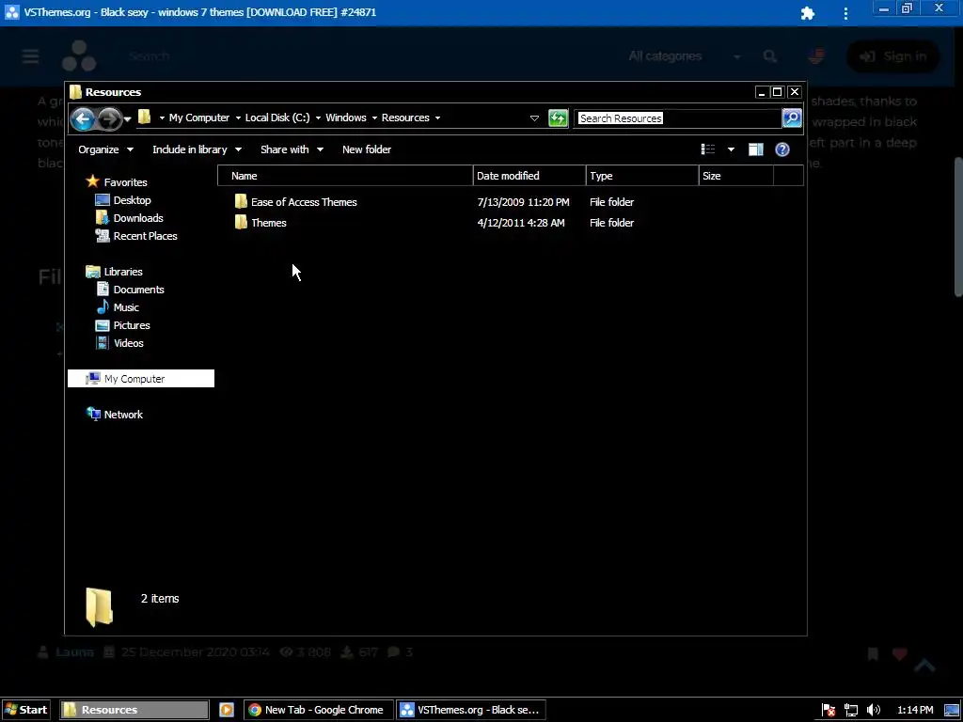Open VSThemes hamburger menu icon
The image size is (963, 722).
tap(30, 56)
